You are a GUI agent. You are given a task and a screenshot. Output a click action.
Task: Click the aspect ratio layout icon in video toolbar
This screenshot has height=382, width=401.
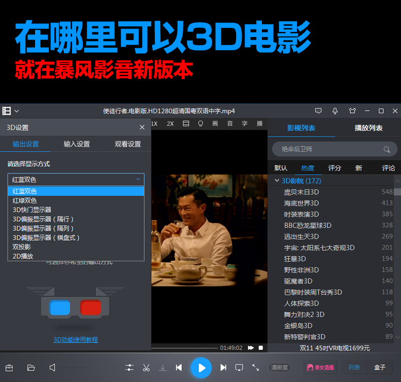click(186, 124)
